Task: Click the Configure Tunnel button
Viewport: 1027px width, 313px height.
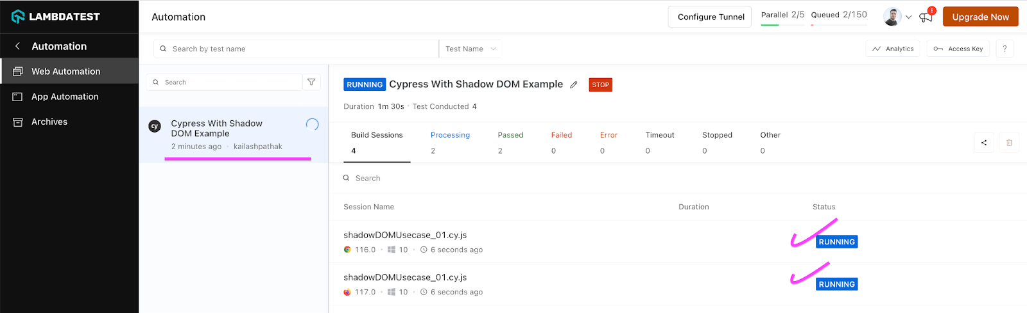Action: 711,17
